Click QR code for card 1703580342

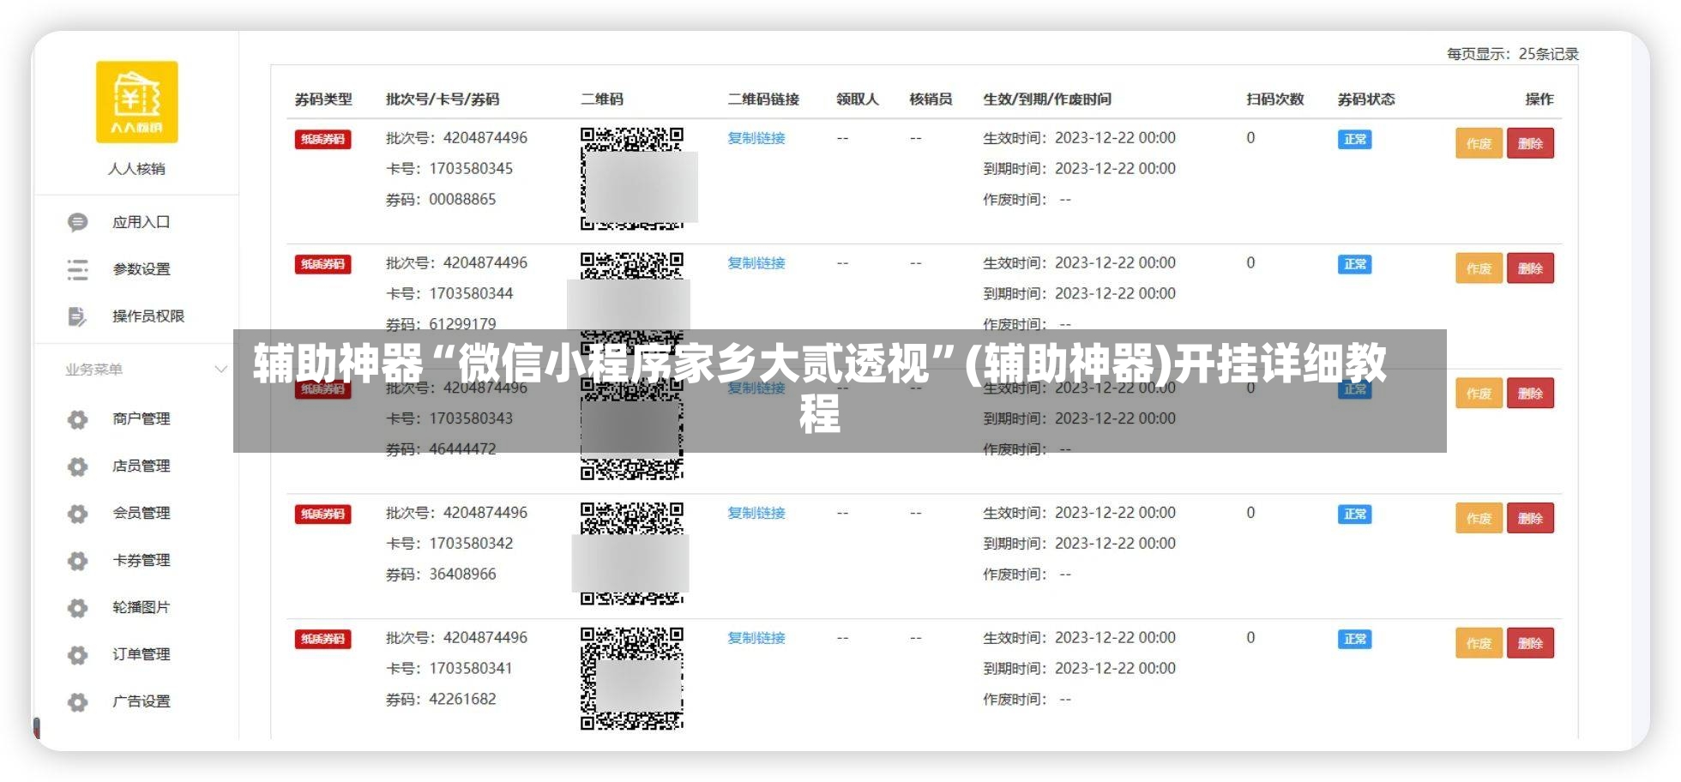pyautogui.click(x=632, y=554)
